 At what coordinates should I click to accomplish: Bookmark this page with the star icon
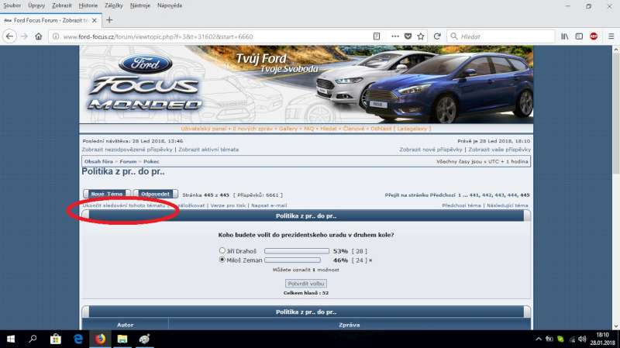[x=421, y=36]
